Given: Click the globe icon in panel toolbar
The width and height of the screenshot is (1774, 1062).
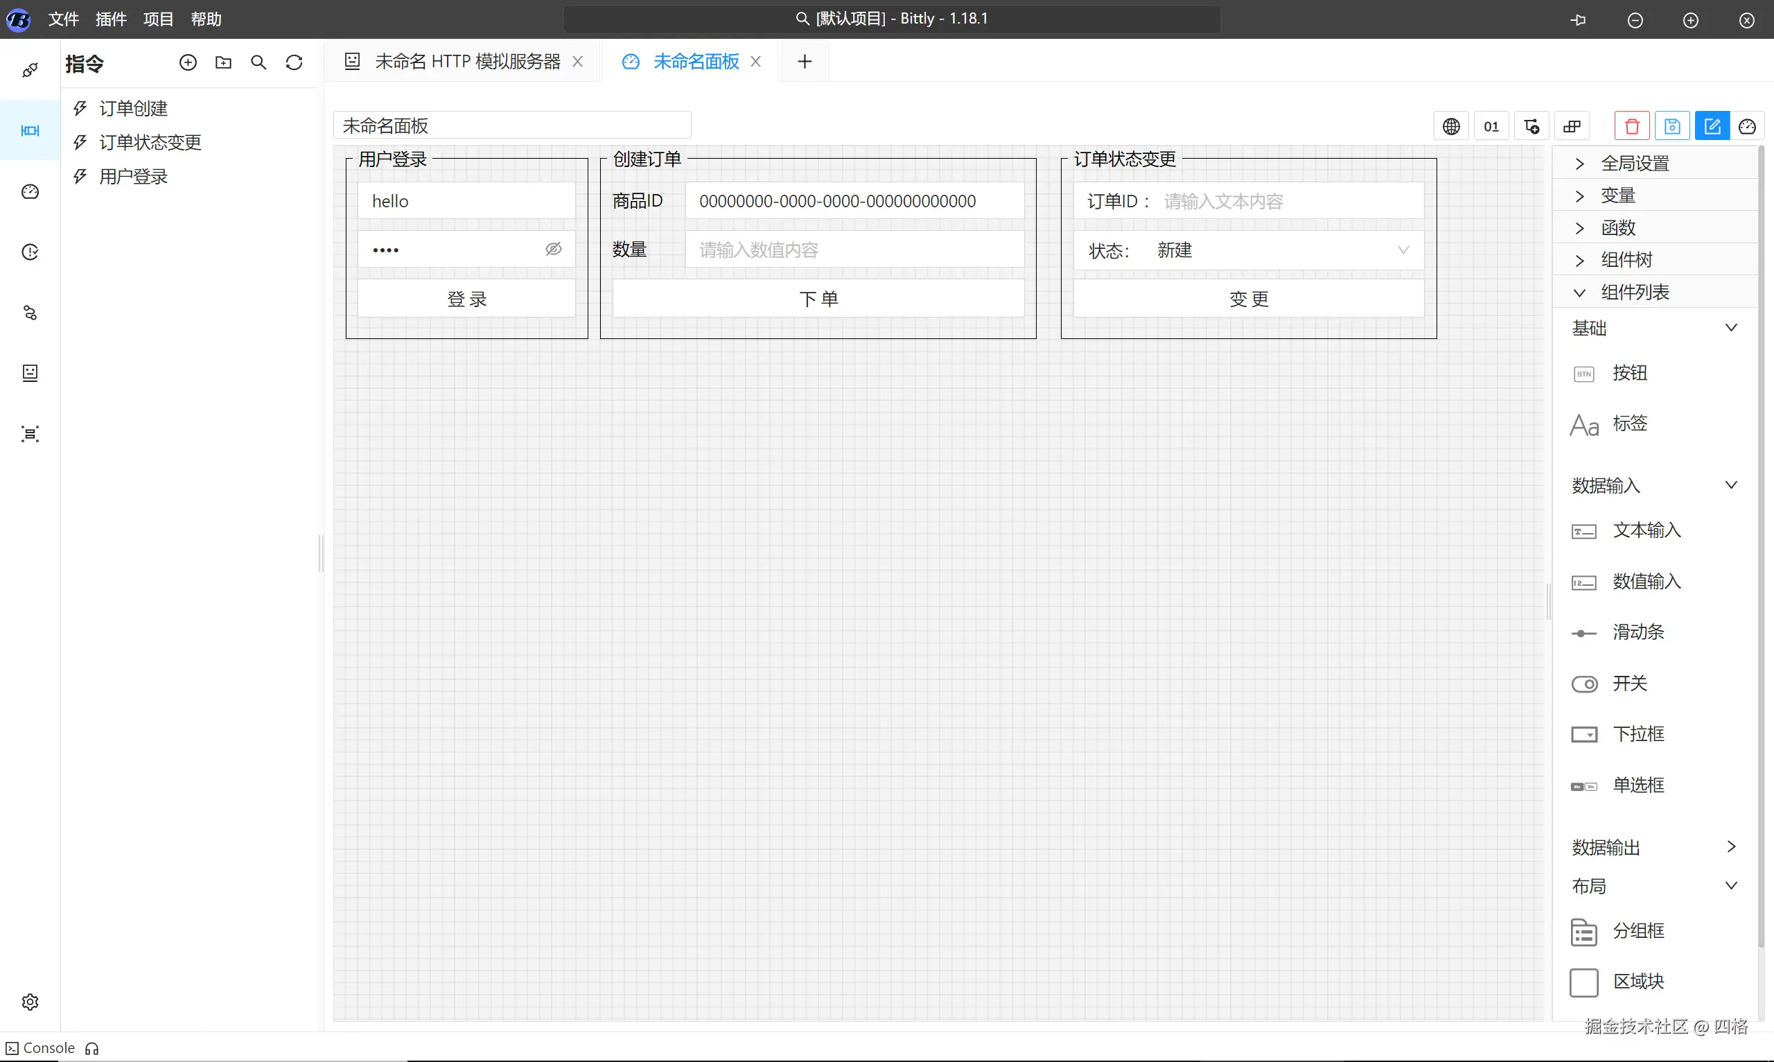Looking at the screenshot, I should [1451, 127].
